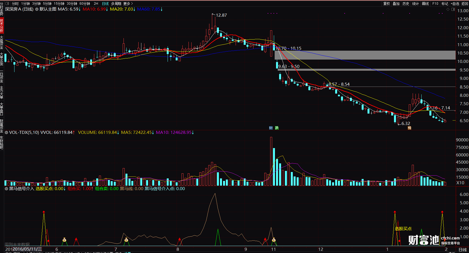Click the 9.63 - 9.50 gap label
The image size is (469, 253).
tap(289, 67)
